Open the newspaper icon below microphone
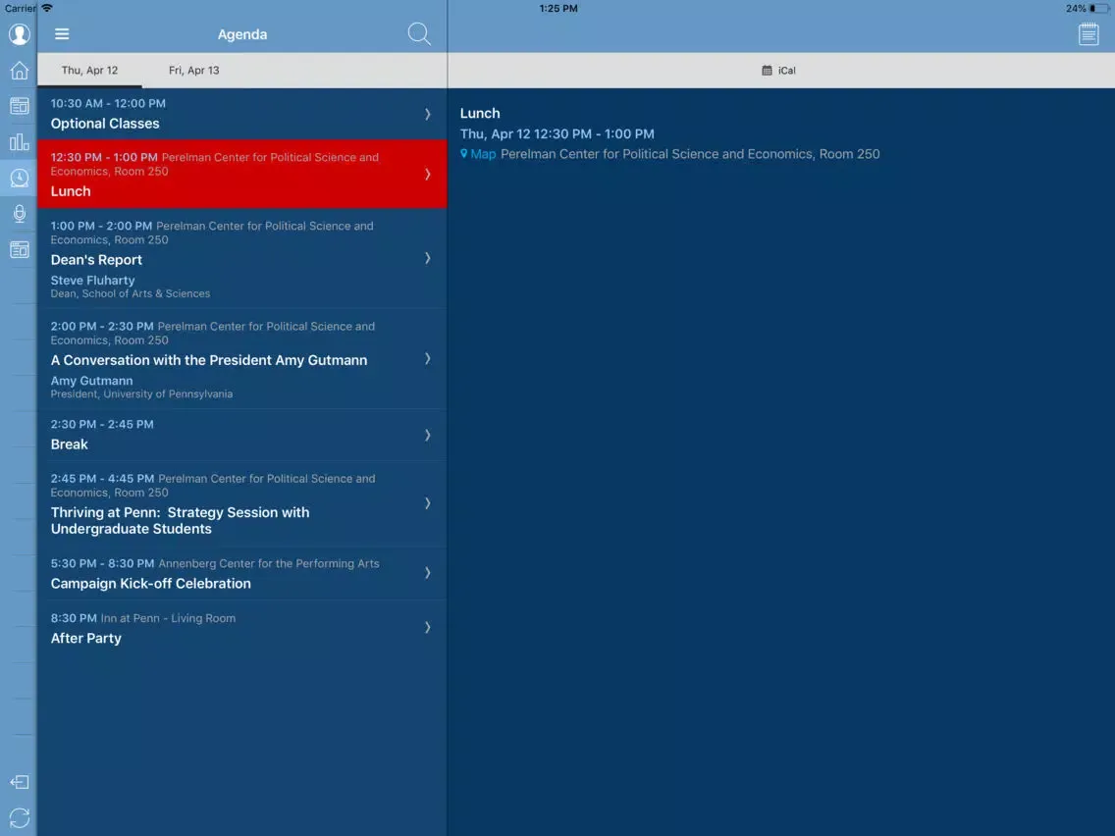The height and width of the screenshot is (836, 1115). click(20, 249)
